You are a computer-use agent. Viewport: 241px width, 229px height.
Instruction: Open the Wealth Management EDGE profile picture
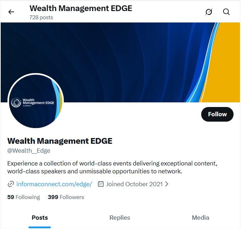(36, 101)
